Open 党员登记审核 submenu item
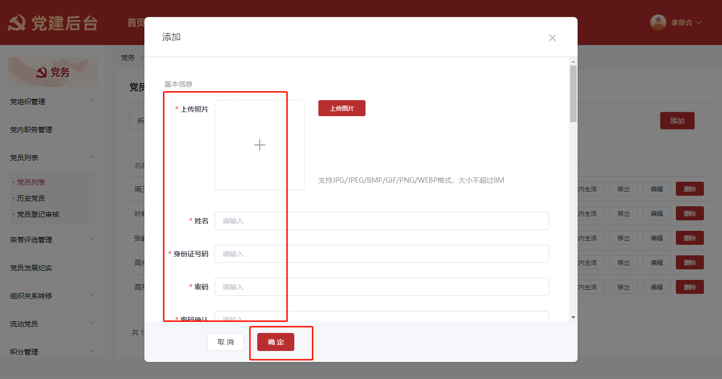Viewport: 722px width, 379px height. pyautogui.click(x=38, y=214)
